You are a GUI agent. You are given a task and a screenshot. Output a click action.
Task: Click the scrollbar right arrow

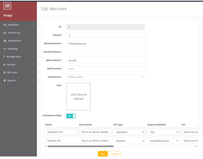click(196, 146)
